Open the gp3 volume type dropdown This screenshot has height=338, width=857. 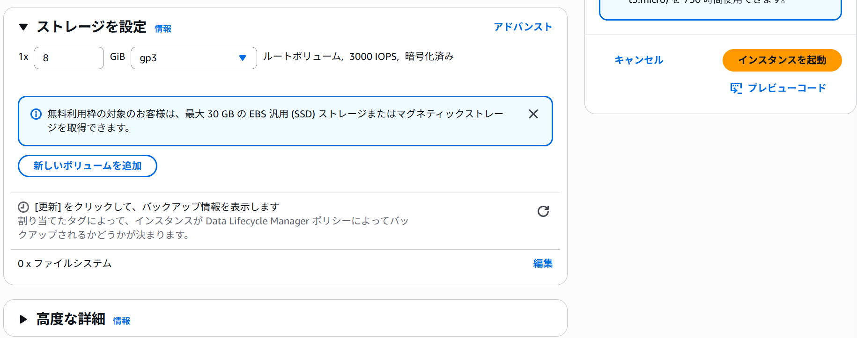[194, 58]
